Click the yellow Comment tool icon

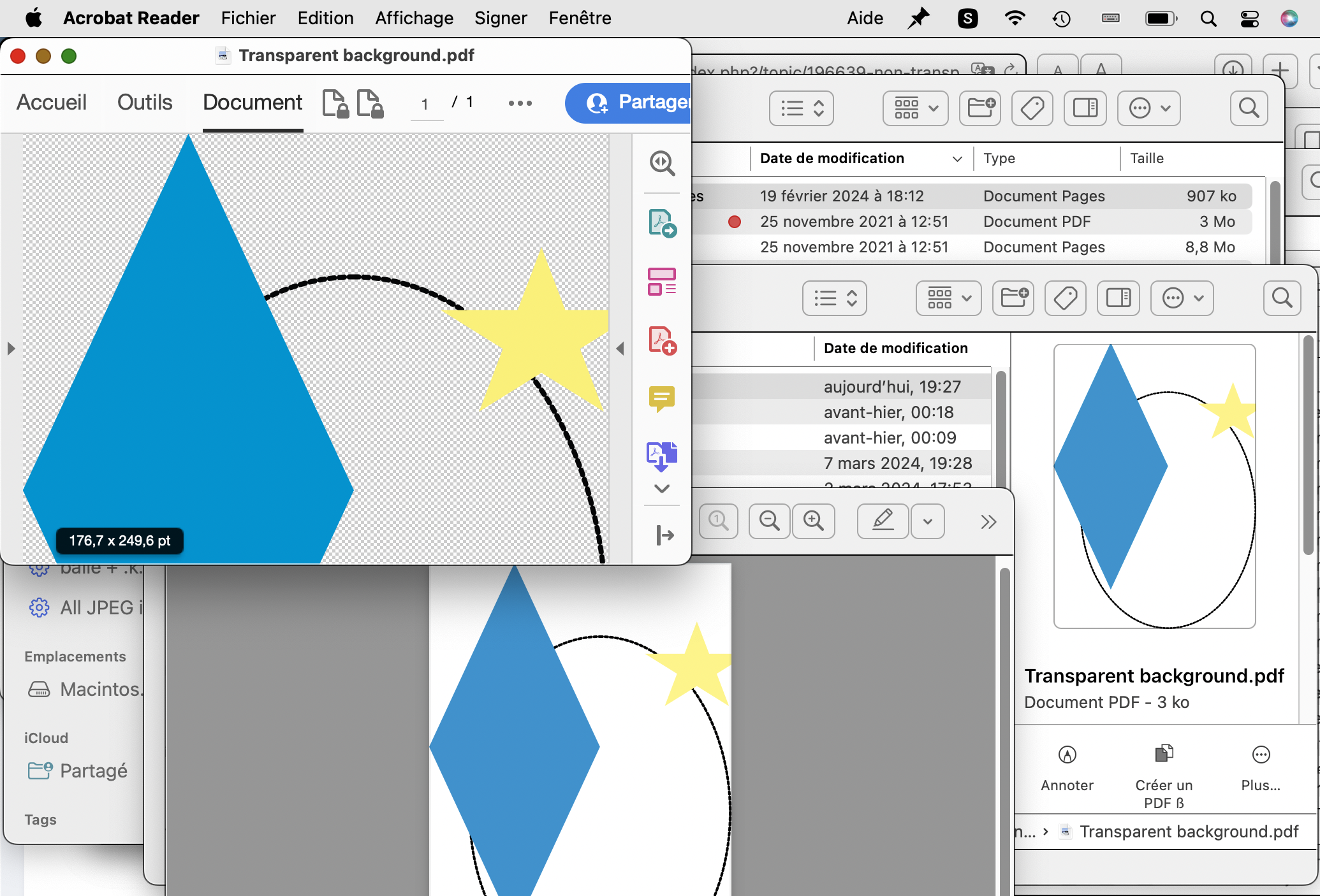[662, 399]
